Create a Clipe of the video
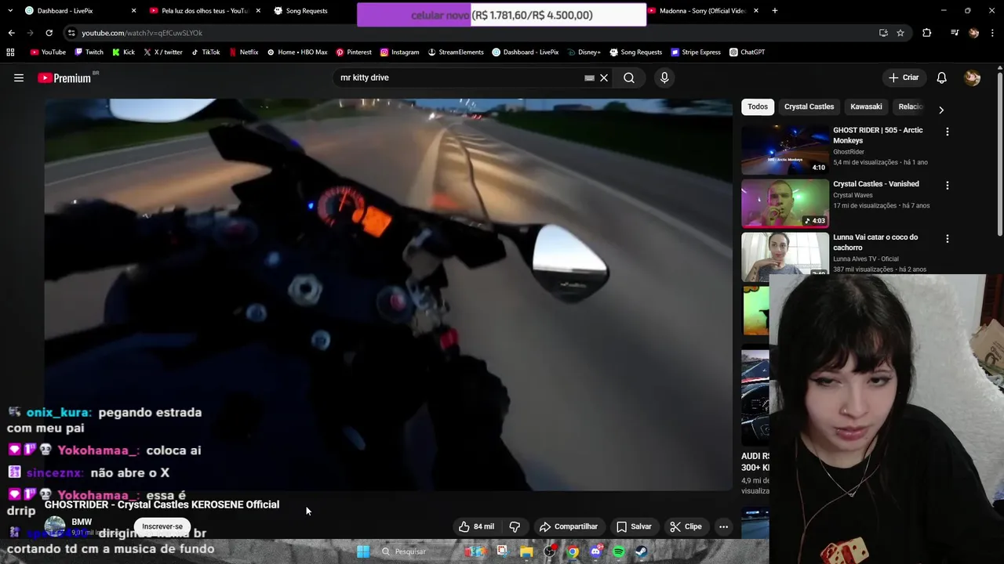Image resolution: width=1004 pixels, height=564 pixels. [686, 526]
